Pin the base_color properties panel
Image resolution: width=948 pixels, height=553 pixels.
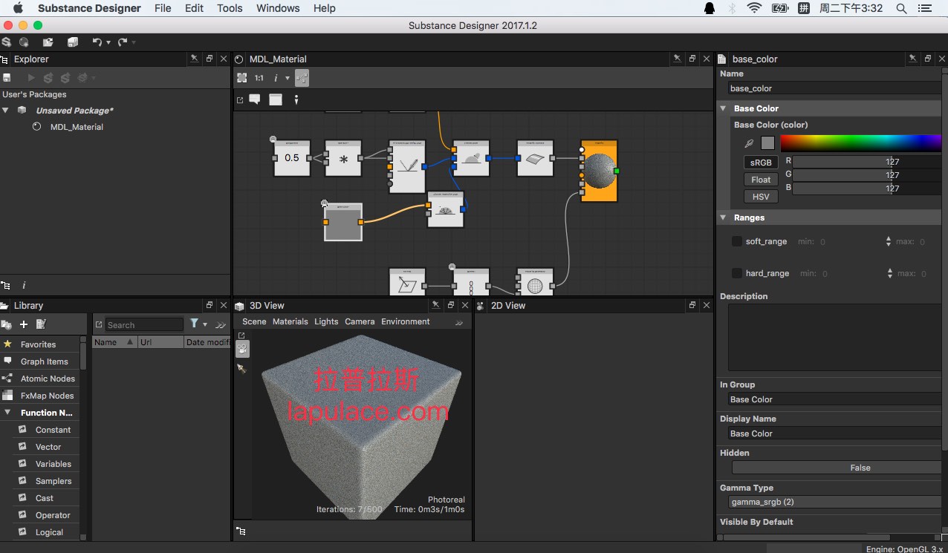click(x=912, y=59)
